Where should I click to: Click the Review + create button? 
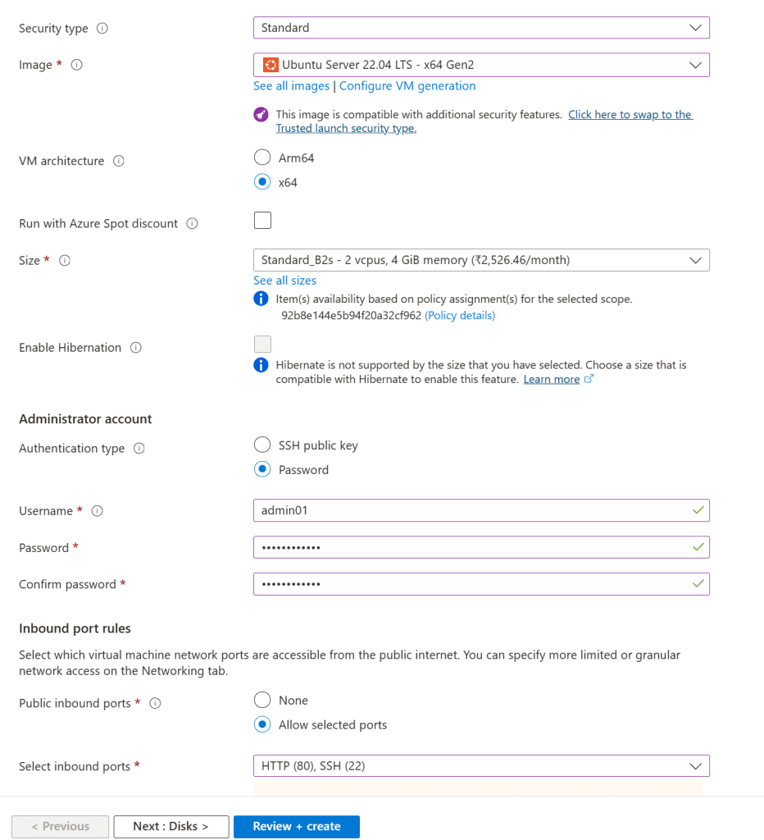(297, 826)
